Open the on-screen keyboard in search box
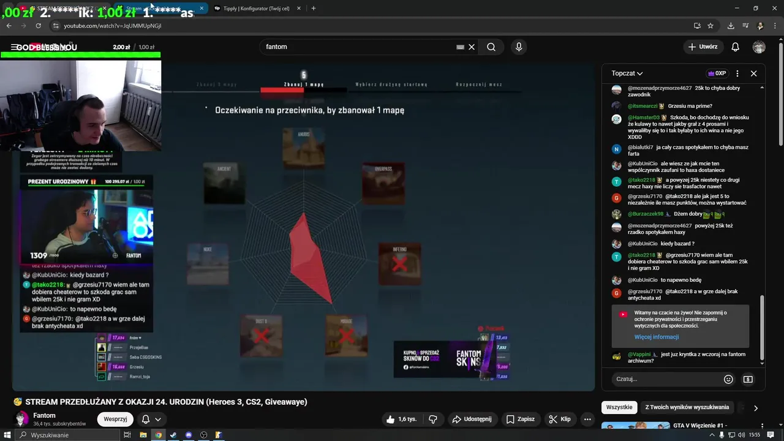The height and width of the screenshot is (441, 784). coord(461,47)
